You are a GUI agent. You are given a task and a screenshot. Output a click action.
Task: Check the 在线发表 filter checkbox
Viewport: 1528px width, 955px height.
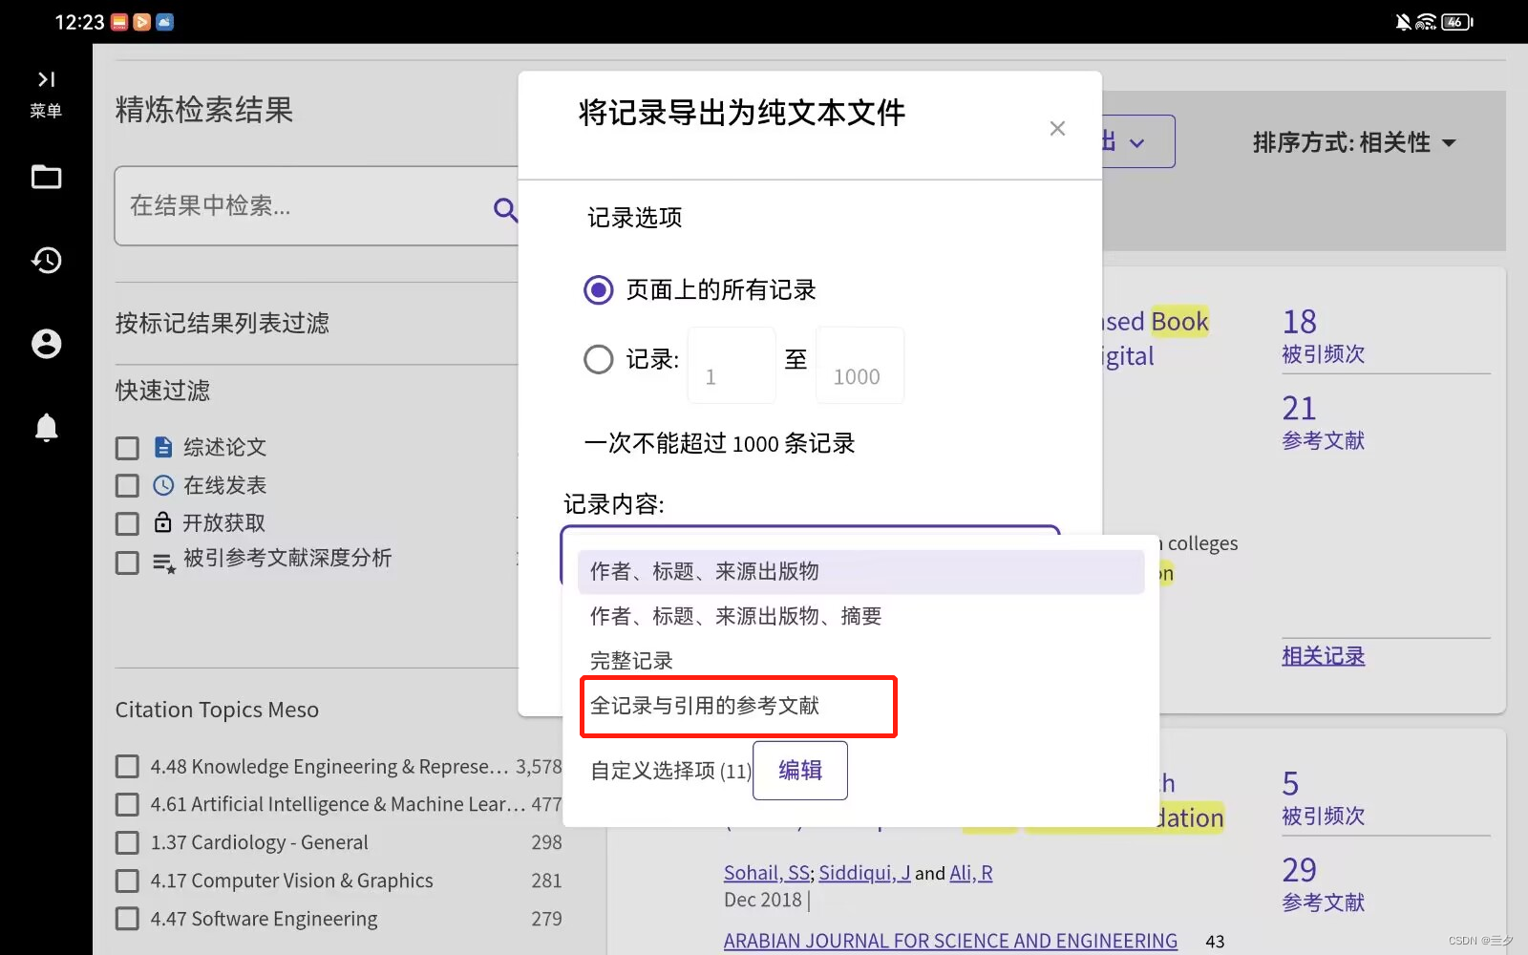click(127, 485)
